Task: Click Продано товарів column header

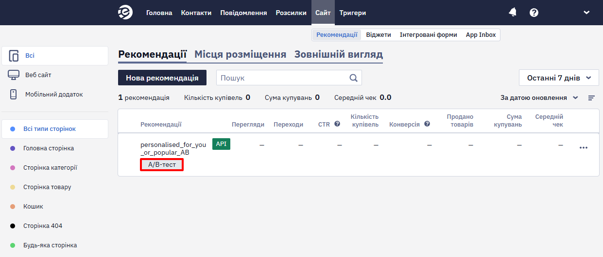Action: 460,121
